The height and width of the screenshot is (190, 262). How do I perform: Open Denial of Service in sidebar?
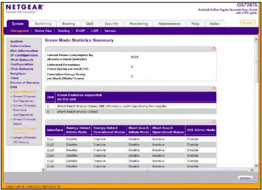pyautogui.click(x=25, y=82)
